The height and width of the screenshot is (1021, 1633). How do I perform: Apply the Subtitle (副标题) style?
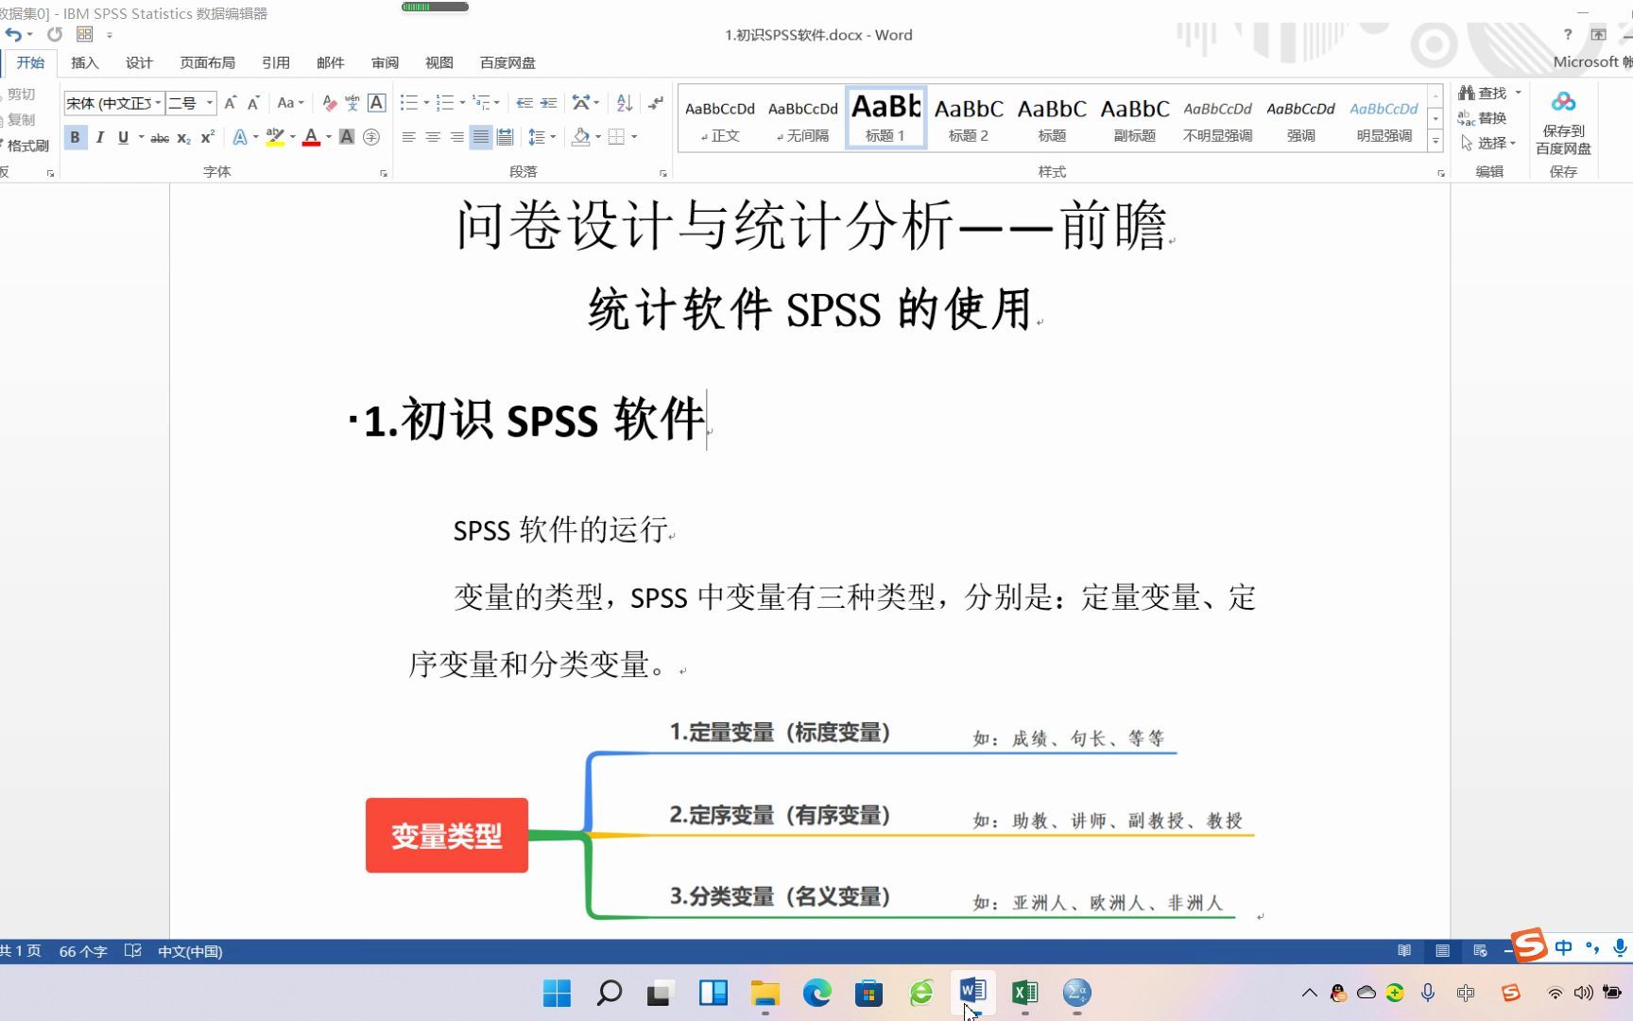(x=1135, y=119)
